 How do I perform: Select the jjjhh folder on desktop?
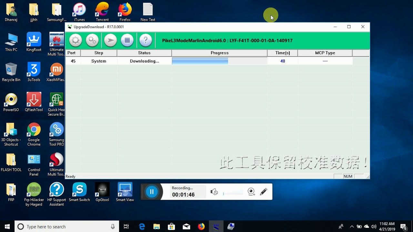tap(34, 13)
